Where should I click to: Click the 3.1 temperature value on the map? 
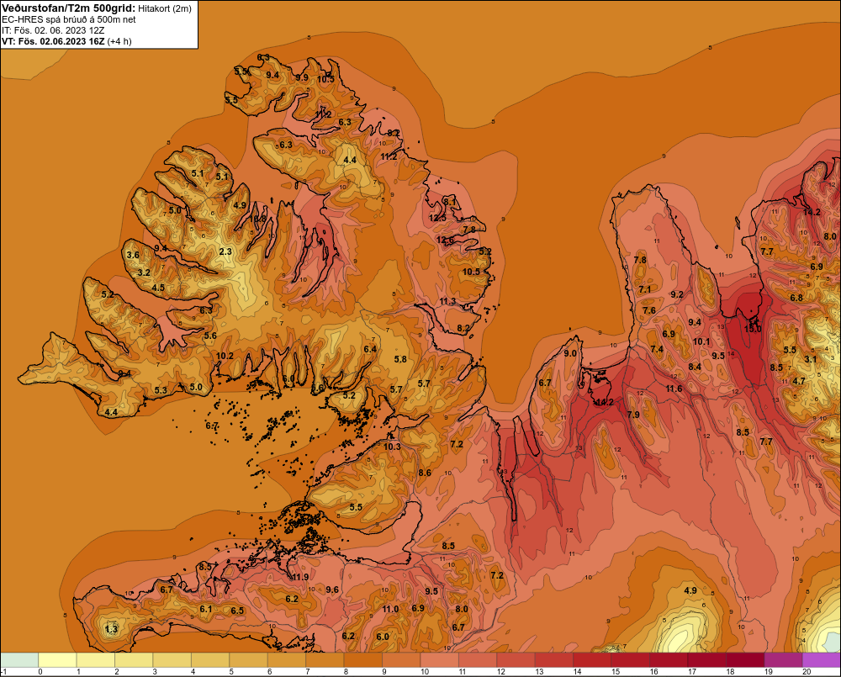click(x=811, y=359)
